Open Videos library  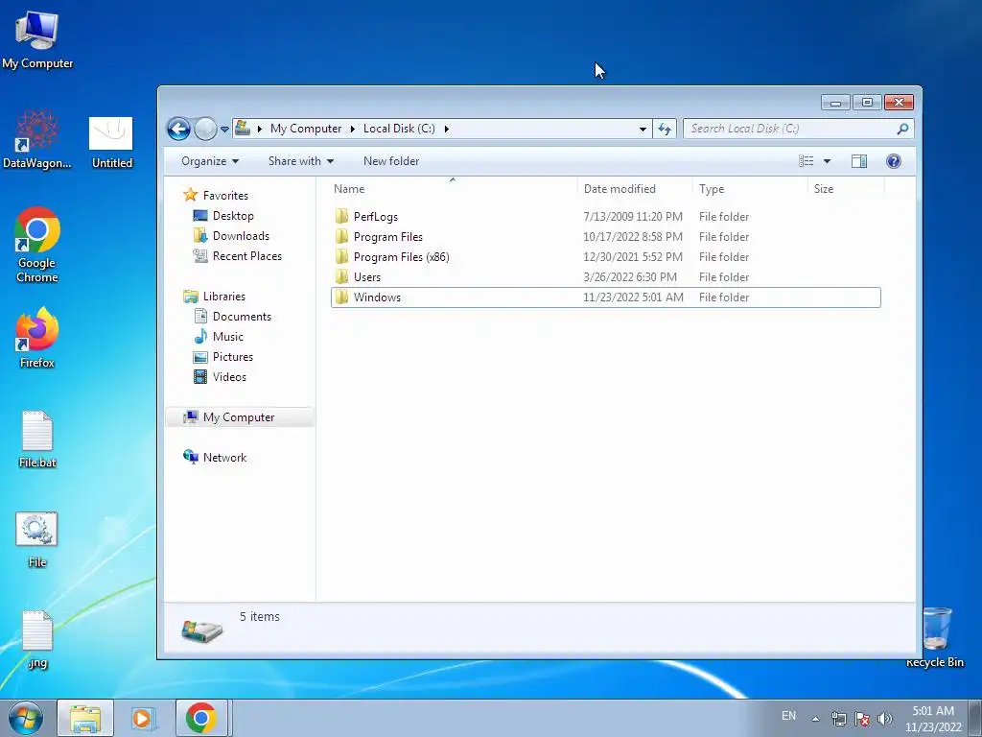(x=229, y=376)
